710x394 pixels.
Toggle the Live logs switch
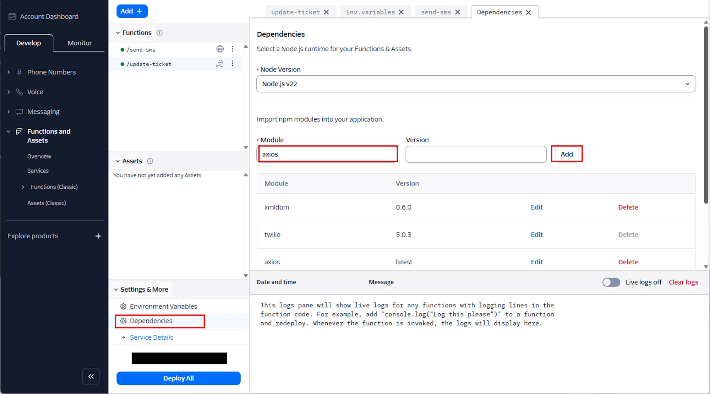coord(611,282)
